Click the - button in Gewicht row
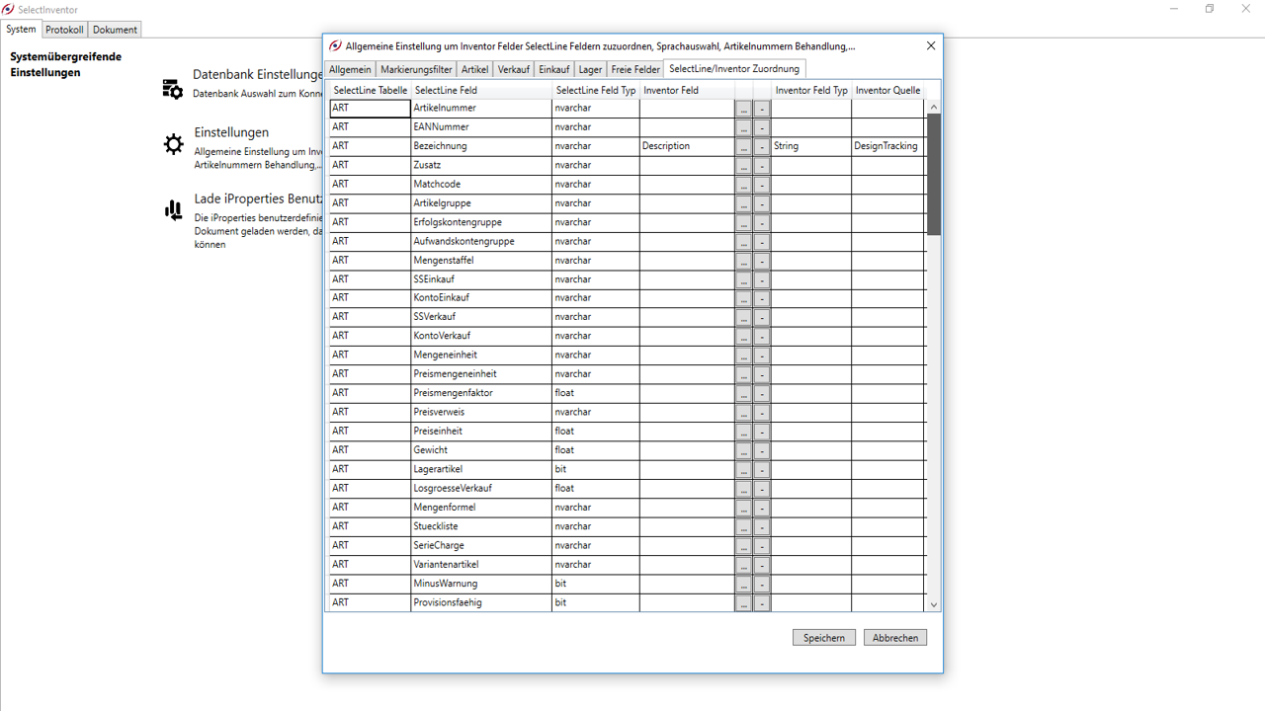This screenshot has width=1265, height=711. pyautogui.click(x=762, y=450)
